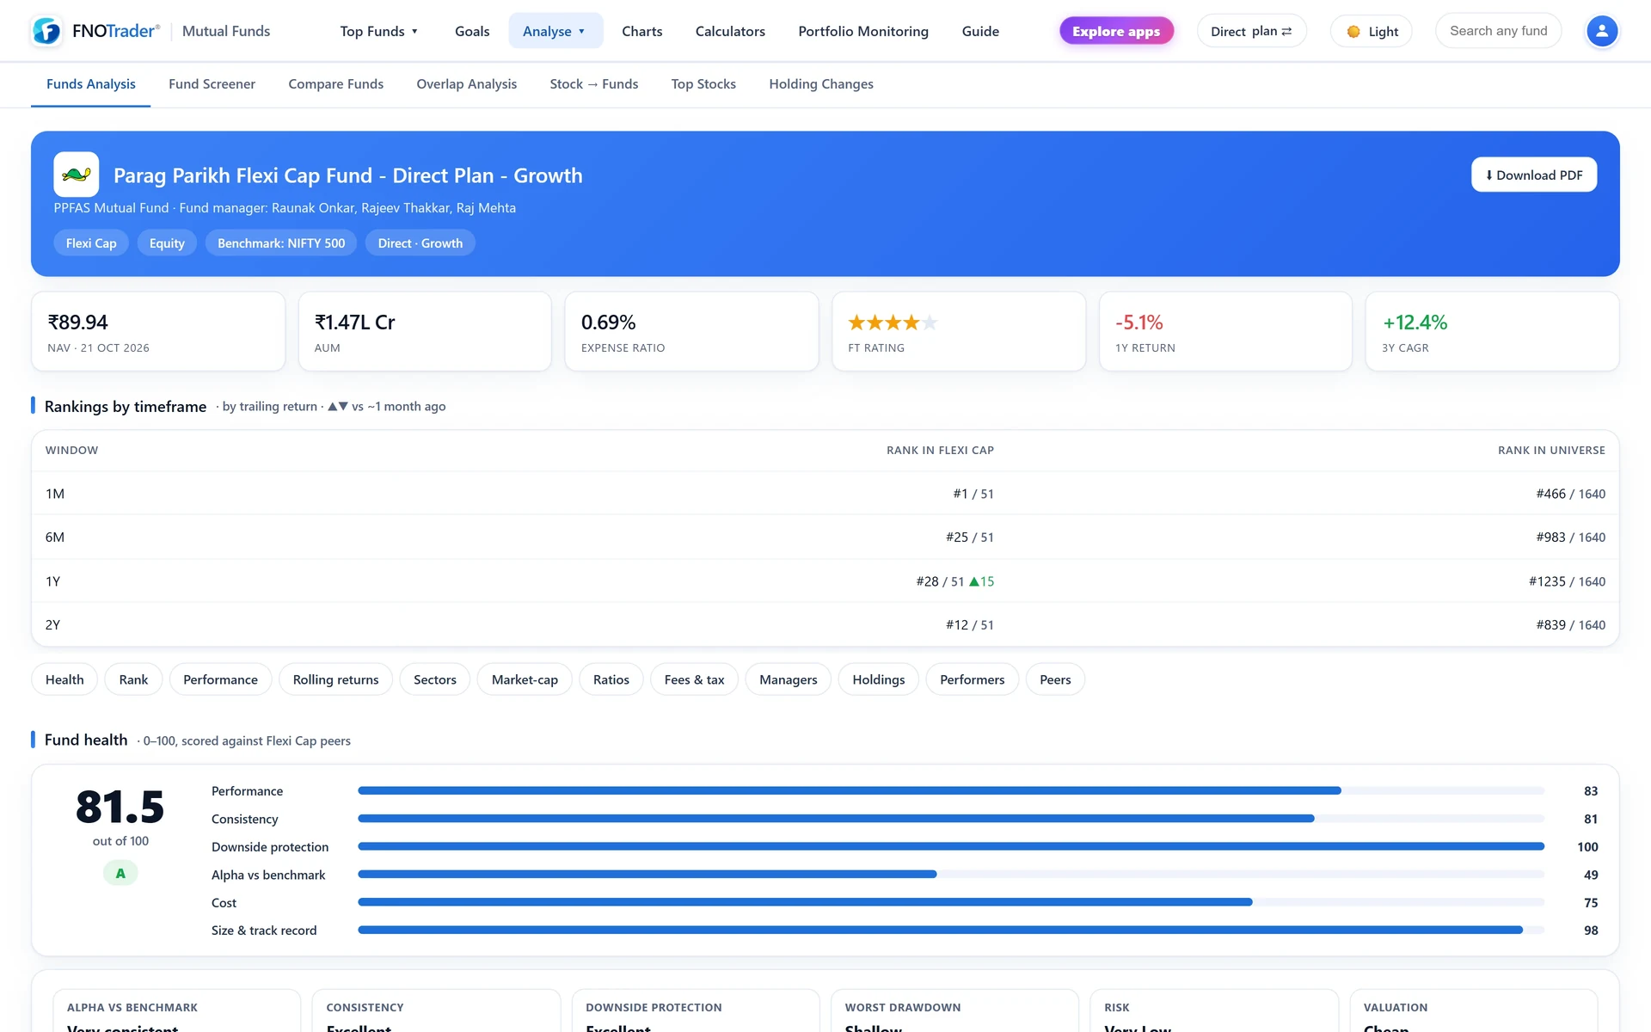Expand the Analyse dropdown menu
The height and width of the screenshot is (1032, 1651).
coord(555,31)
